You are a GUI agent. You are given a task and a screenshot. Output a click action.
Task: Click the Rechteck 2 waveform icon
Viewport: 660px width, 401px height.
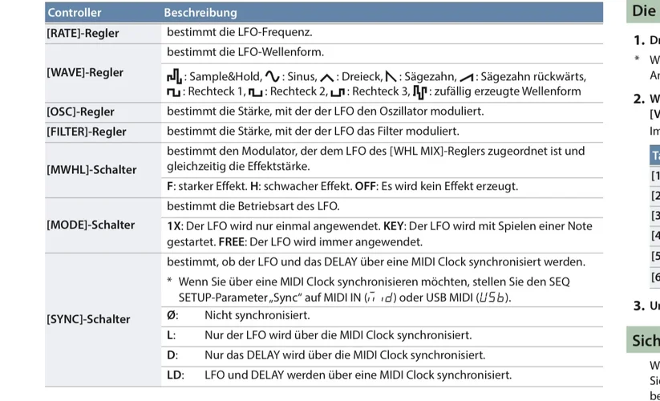257,92
